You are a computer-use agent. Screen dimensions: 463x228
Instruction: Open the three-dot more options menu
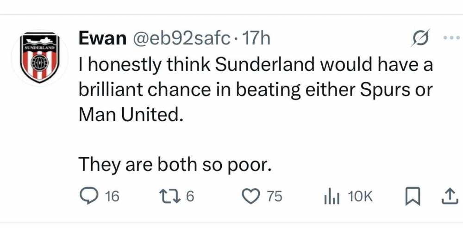(452, 38)
